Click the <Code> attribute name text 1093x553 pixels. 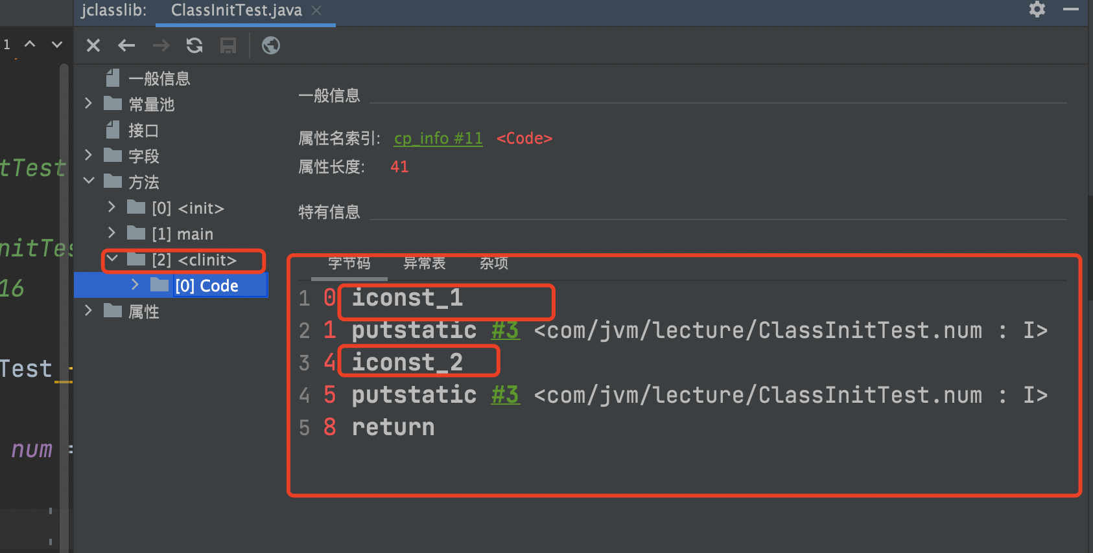click(x=524, y=139)
